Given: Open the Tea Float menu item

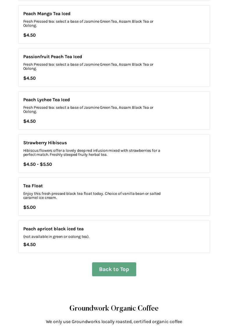Looking at the screenshot, I should 33,186.
